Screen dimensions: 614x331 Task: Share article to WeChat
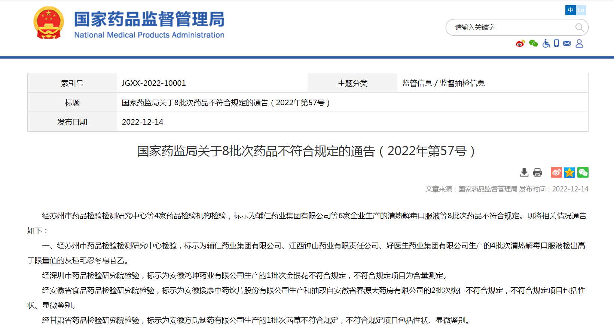[583, 172]
